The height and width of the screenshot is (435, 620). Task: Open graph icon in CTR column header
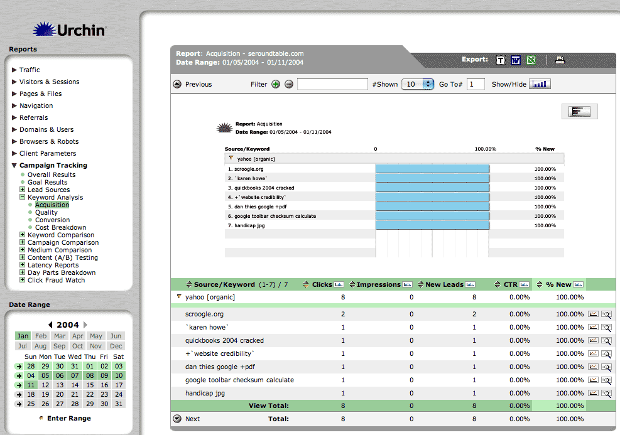pos(525,284)
